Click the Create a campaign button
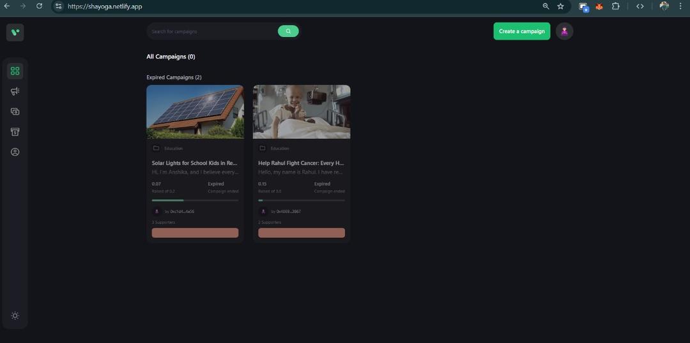690x343 pixels. [x=521, y=31]
